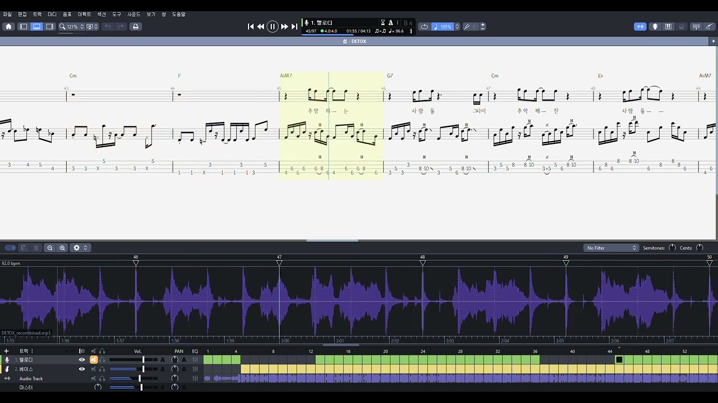Open the 편집 menu
The image size is (718, 403).
(22, 15)
